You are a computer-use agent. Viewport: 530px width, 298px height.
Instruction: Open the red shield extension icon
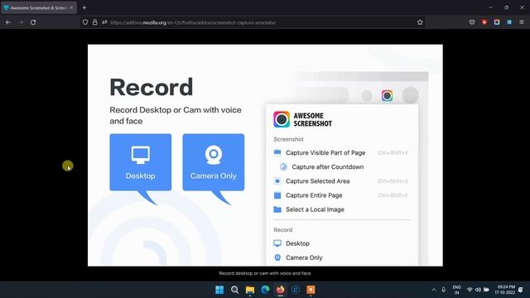point(484,22)
